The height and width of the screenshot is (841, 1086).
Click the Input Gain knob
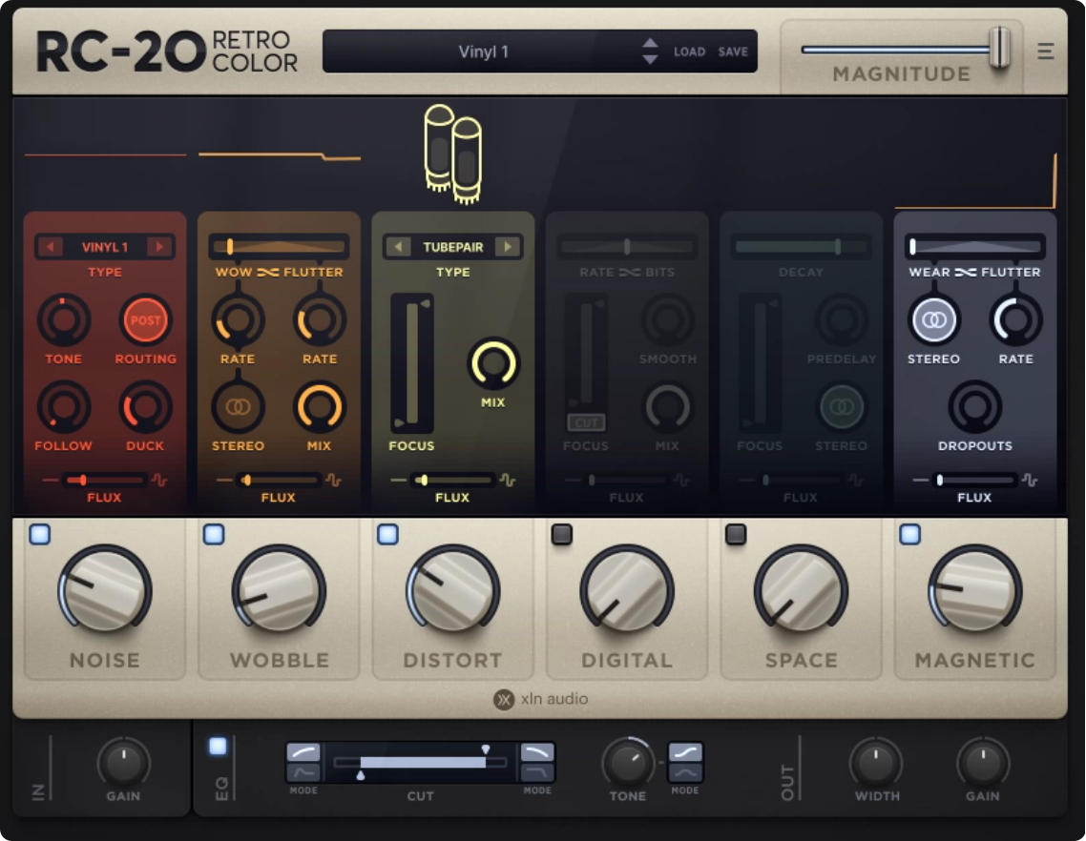pyautogui.click(x=123, y=763)
